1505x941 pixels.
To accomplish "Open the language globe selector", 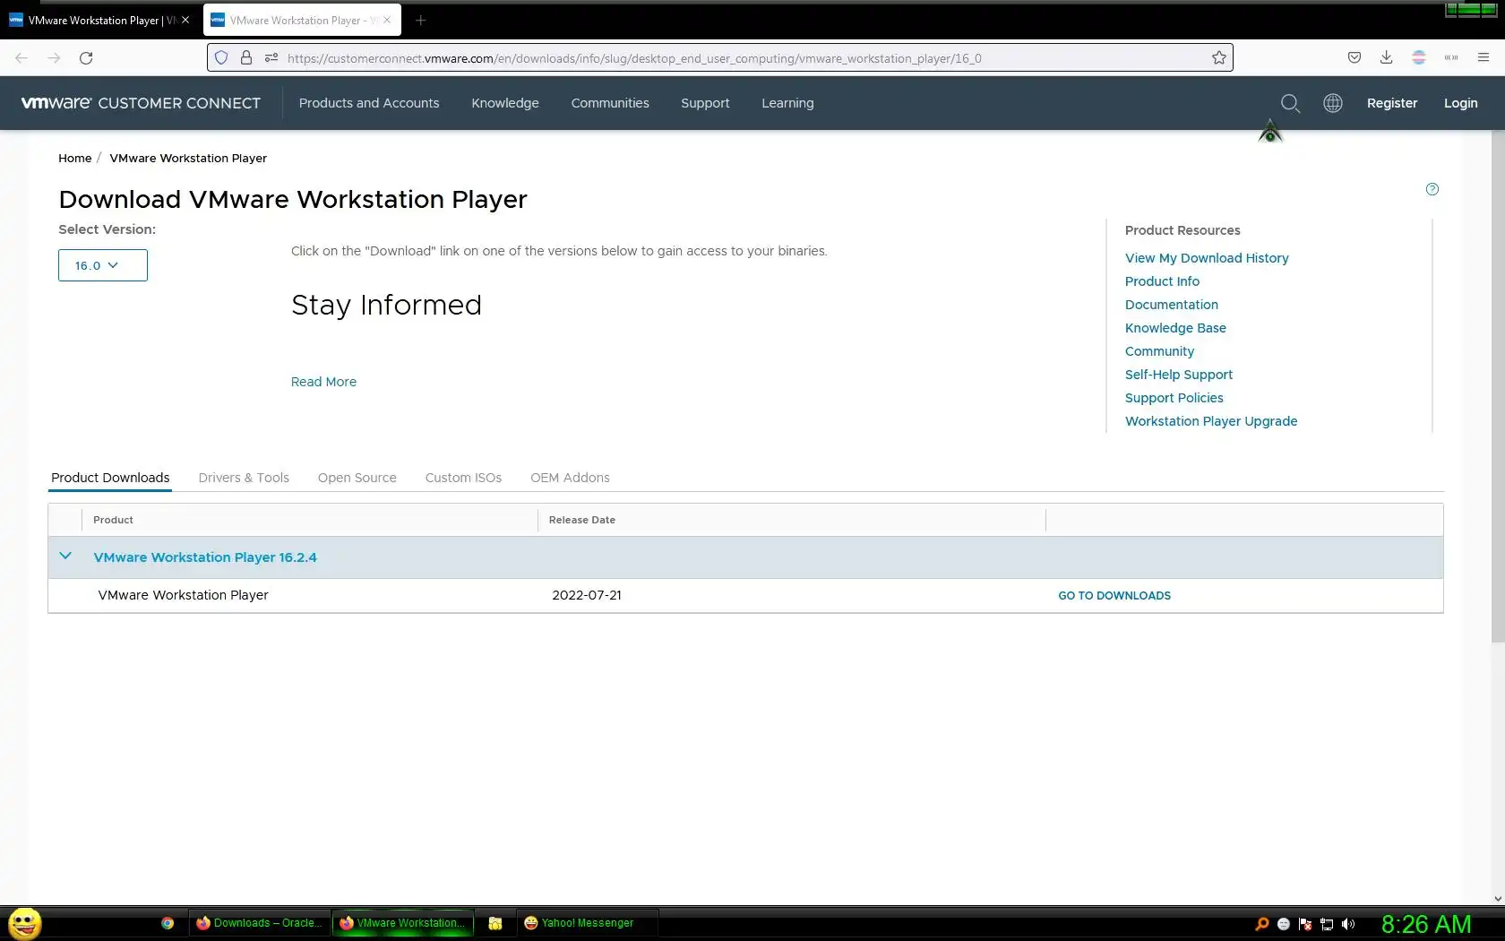I will point(1333,103).
